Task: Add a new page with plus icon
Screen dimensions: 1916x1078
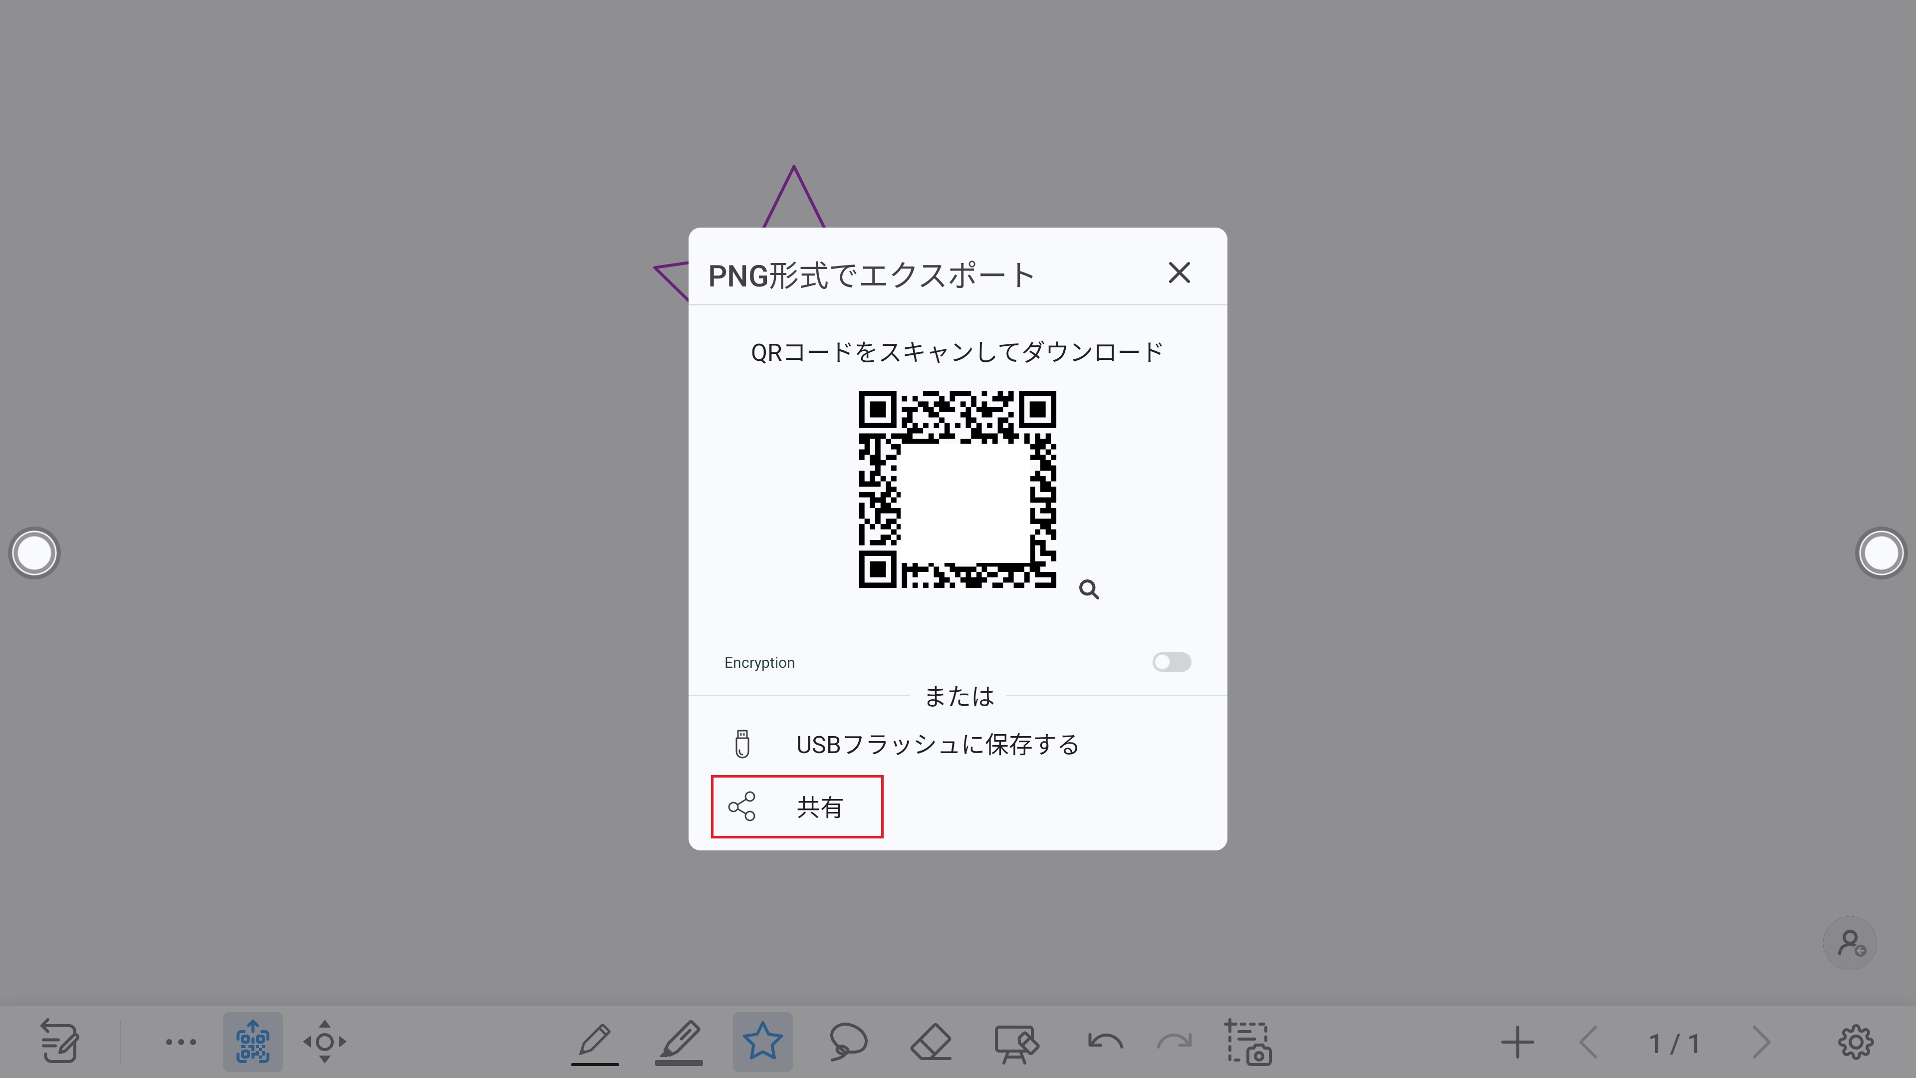Action: click(1517, 1042)
